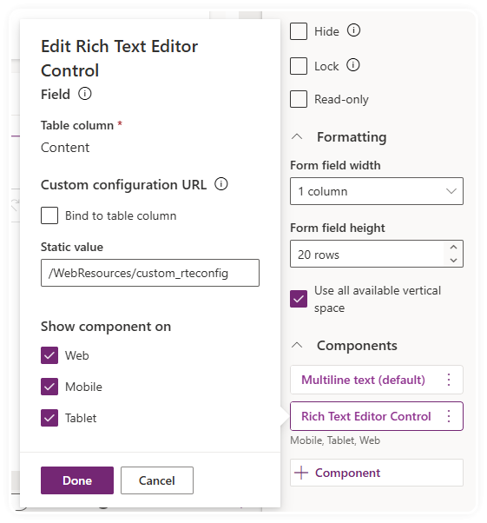487x523 pixels.
Task: Click the Static value input field
Action: (x=150, y=273)
